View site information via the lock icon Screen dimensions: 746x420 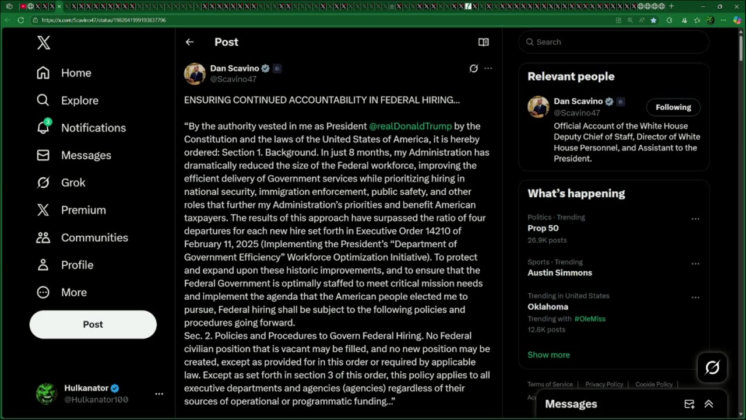(36, 20)
